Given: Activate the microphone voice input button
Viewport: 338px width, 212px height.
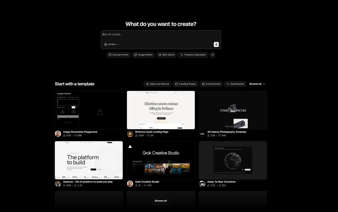Looking at the screenshot, I should [216, 45].
